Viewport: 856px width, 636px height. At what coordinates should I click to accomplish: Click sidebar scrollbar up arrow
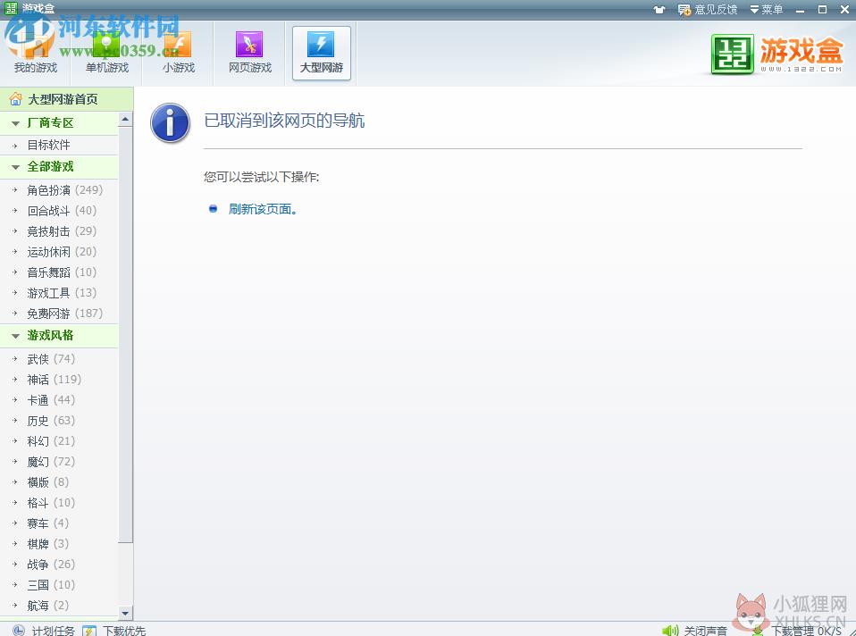[125, 119]
